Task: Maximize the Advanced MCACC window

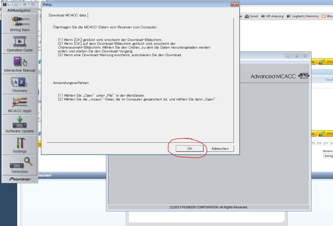Action: (x=297, y=56)
